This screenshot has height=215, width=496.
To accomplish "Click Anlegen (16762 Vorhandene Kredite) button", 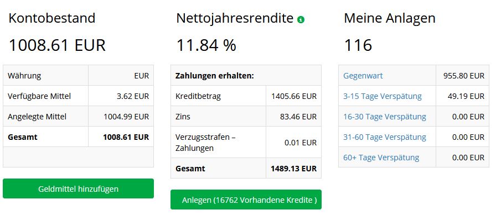I will point(246,200).
